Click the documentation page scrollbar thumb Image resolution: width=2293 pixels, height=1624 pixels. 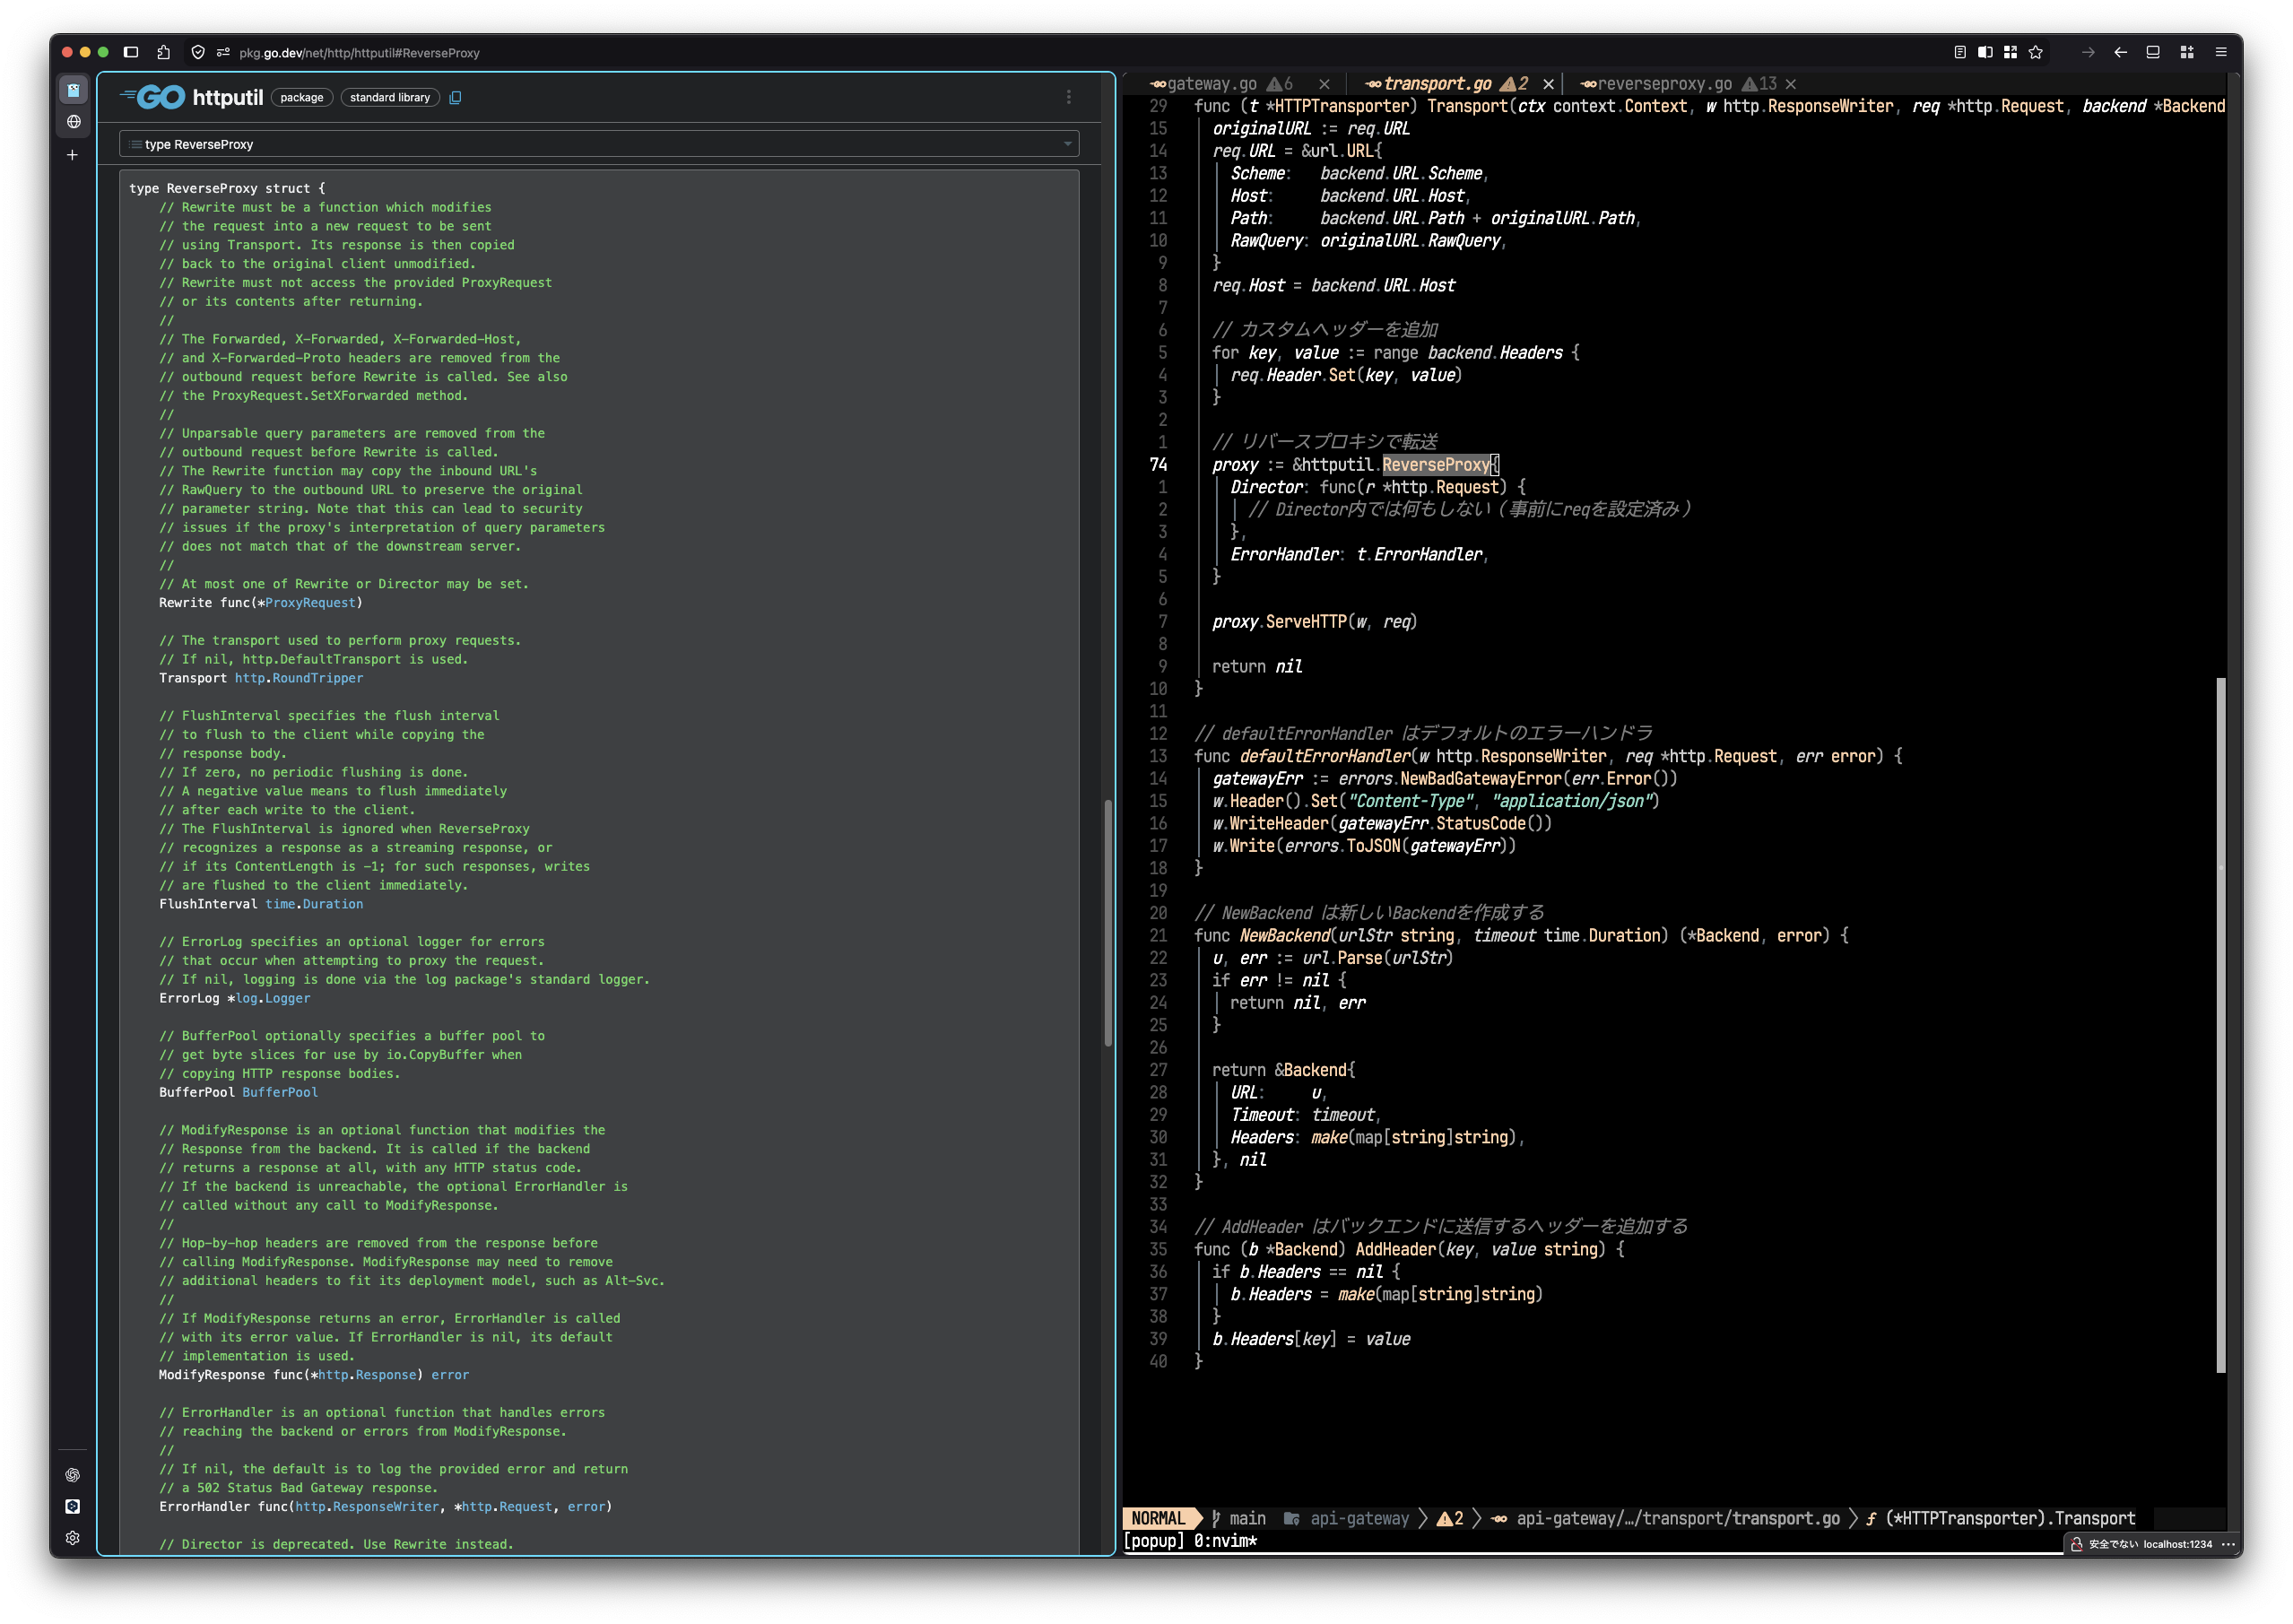(x=1107, y=922)
